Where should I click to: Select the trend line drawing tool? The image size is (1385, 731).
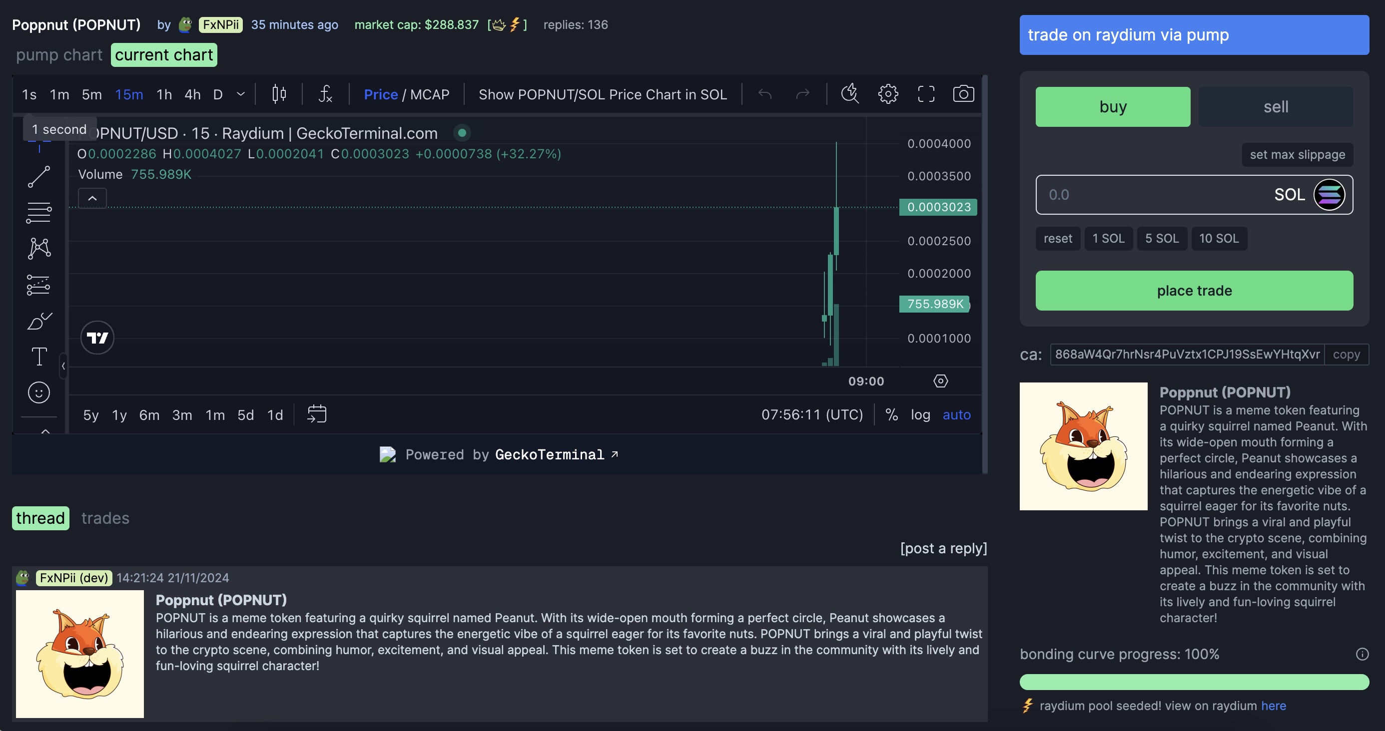(38, 177)
